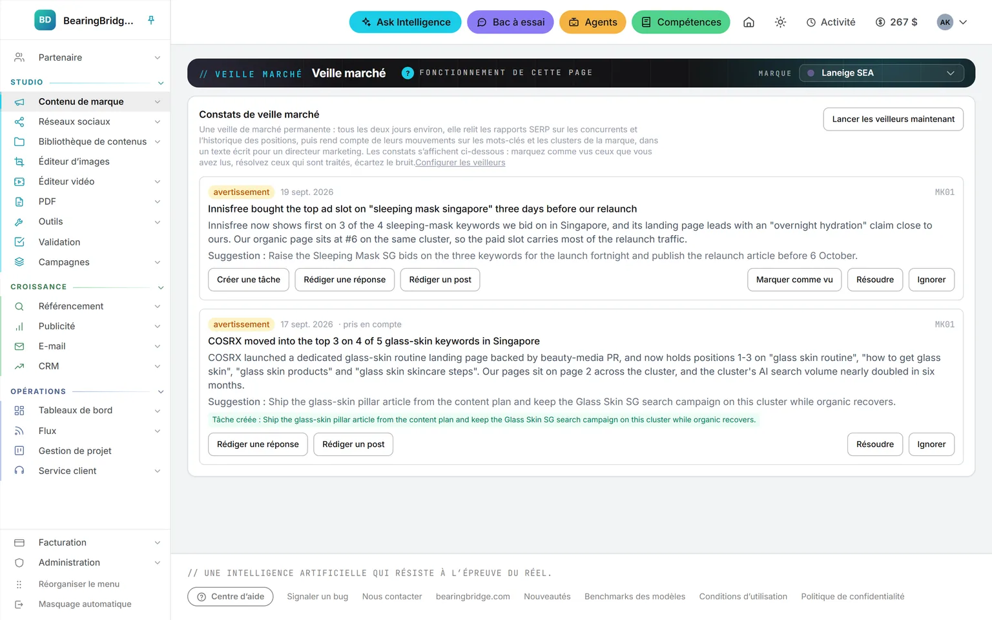
Task: Click the Service client headset icon
Action: tap(19, 471)
